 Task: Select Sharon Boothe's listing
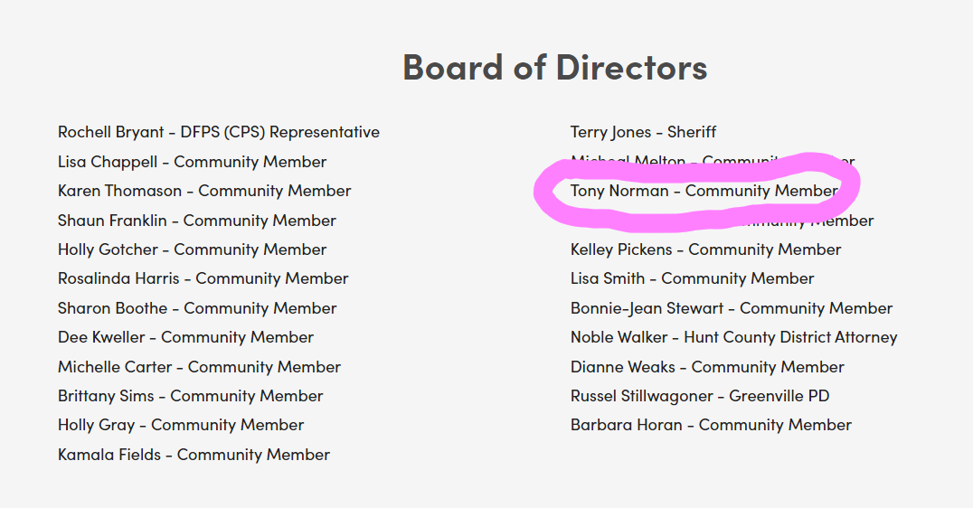(x=196, y=308)
